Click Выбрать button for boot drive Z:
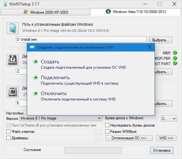This screenshot has width=182, height=159. (164, 72)
